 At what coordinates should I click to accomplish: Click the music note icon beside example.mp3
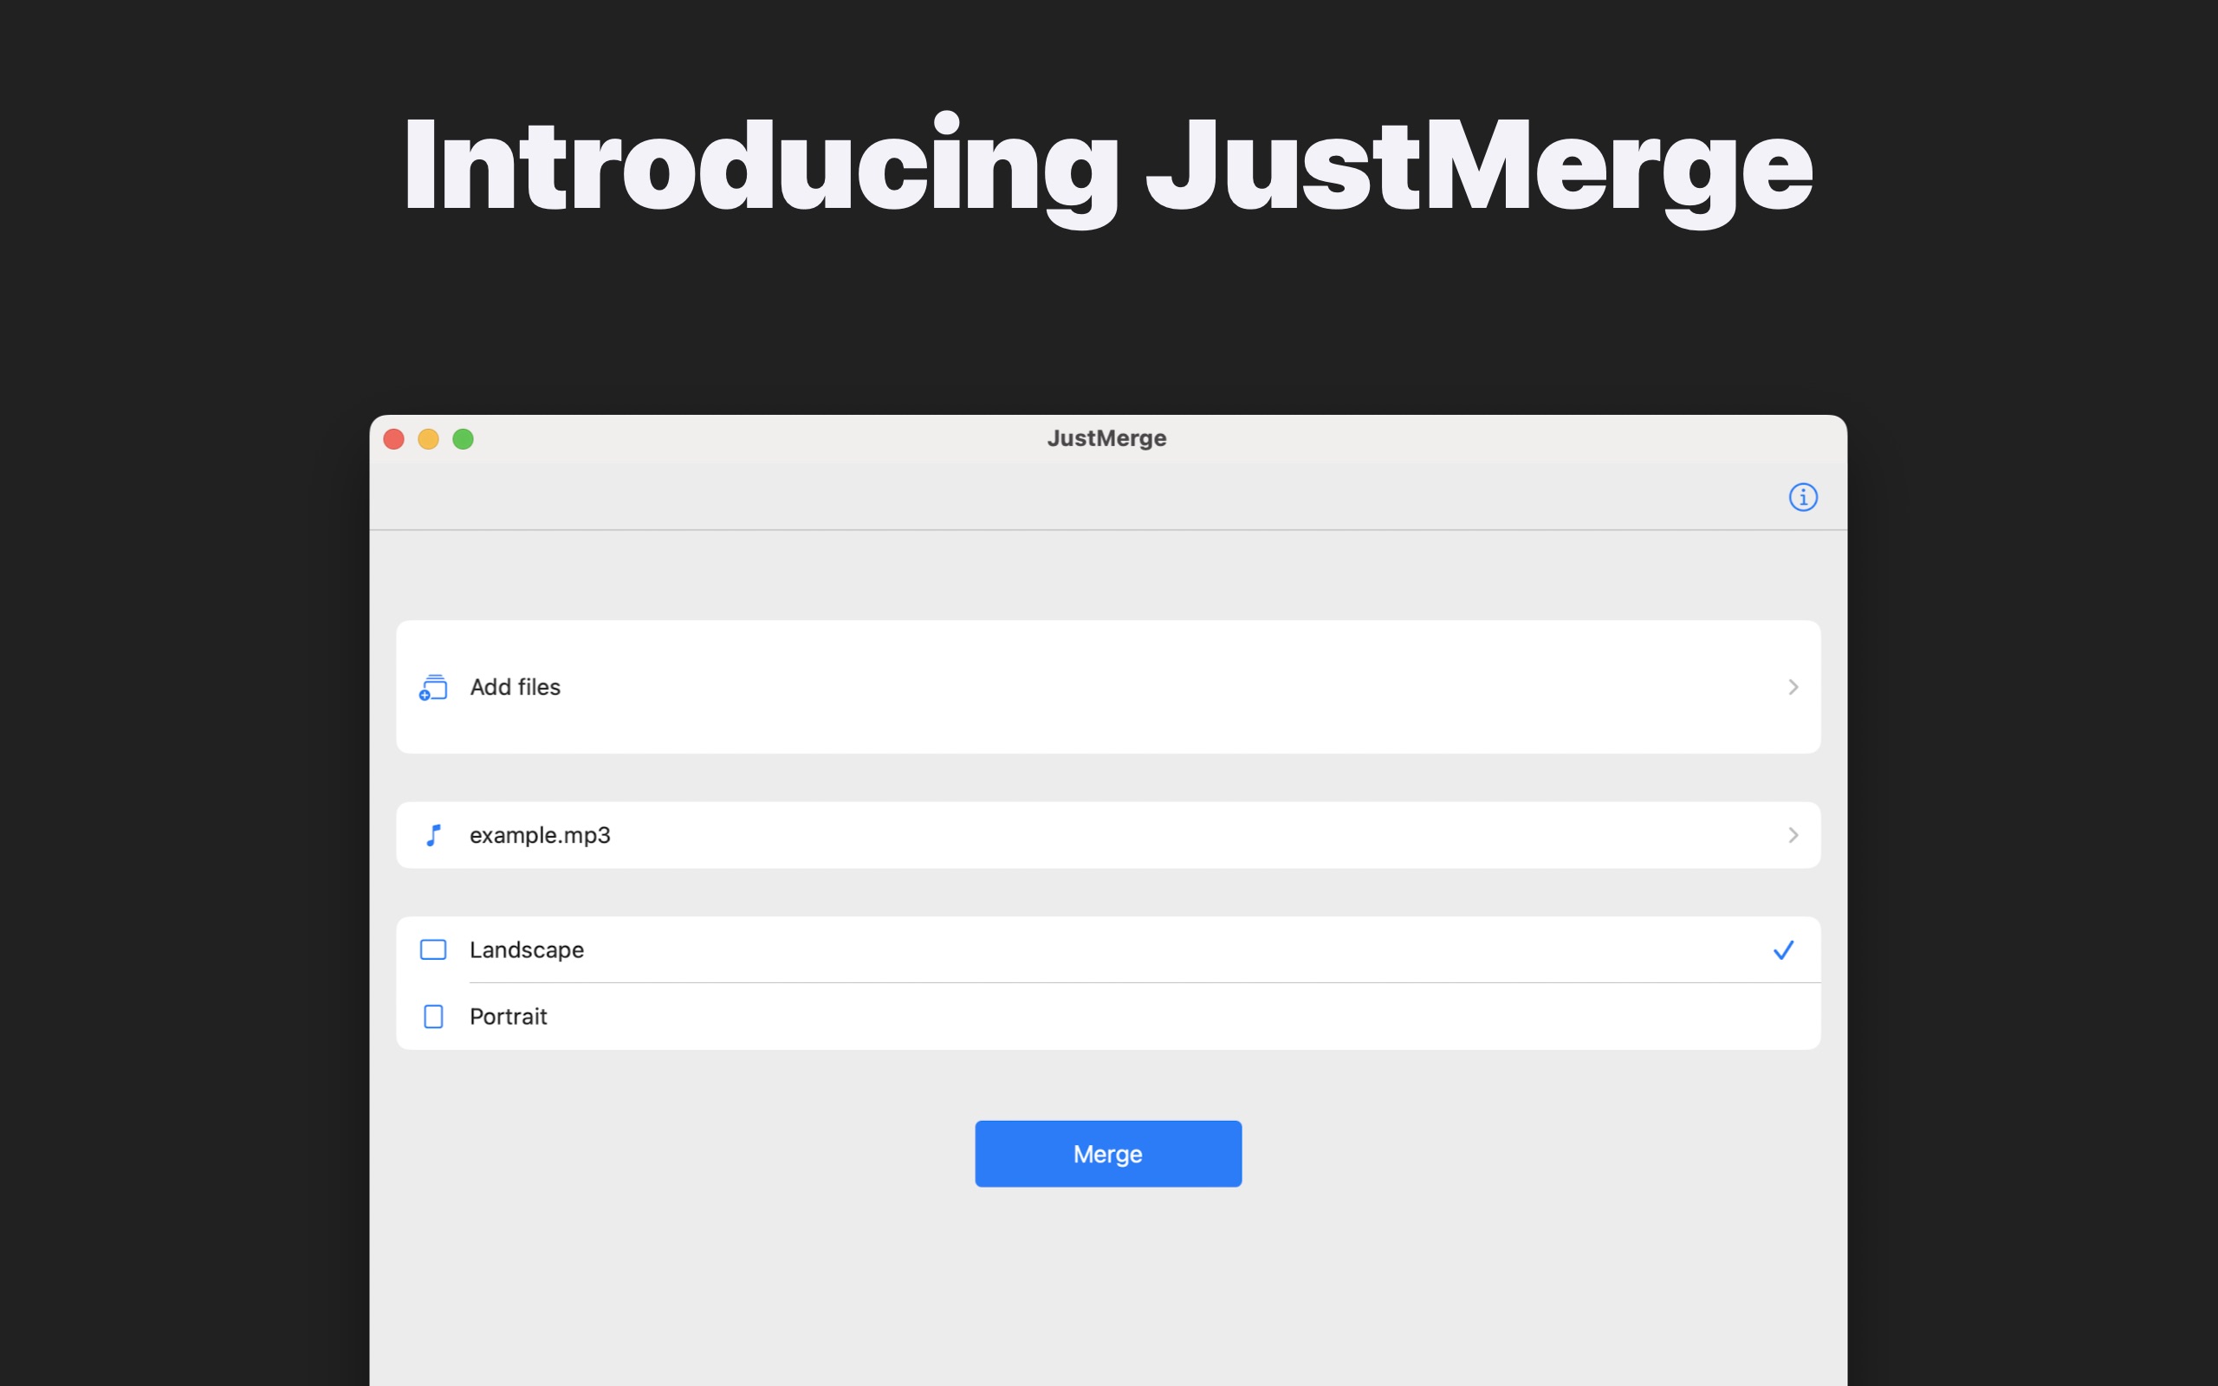(434, 834)
